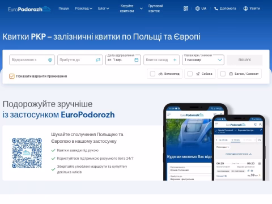
Task: Toggle Показати варіанти проживання checkbox
Action: pos(12,76)
